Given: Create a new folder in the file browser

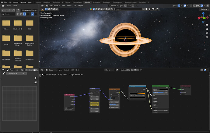Looking at the screenshot, I should [18, 10].
